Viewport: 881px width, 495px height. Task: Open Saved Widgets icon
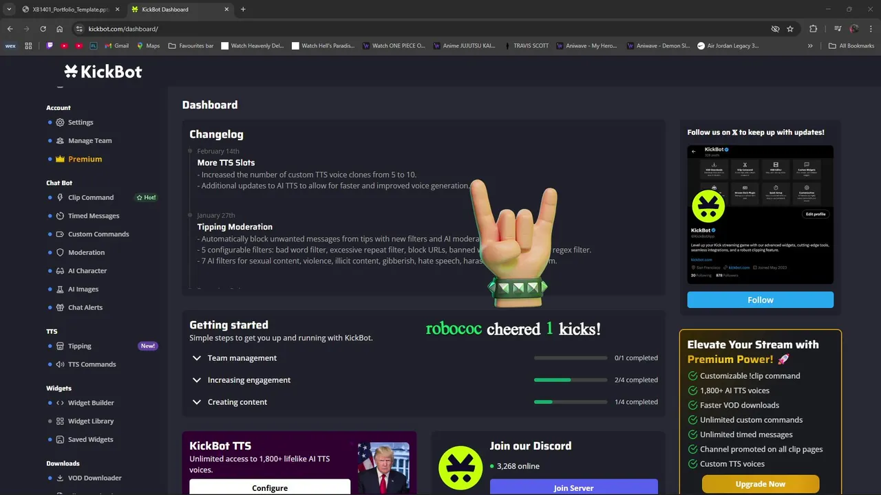click(61, 439)
